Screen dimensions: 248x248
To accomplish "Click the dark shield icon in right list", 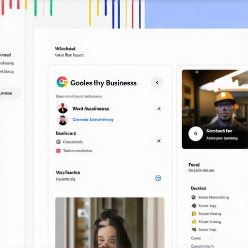I will point(194,197).
